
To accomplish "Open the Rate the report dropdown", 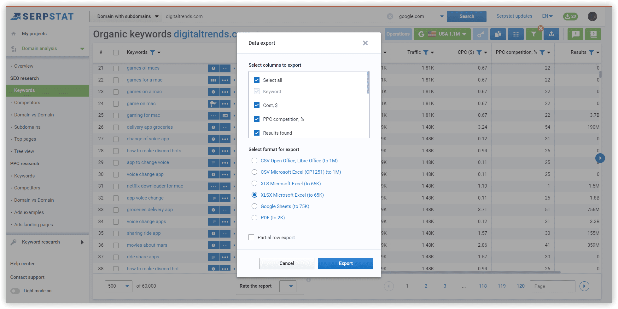I will pos(288,286).
